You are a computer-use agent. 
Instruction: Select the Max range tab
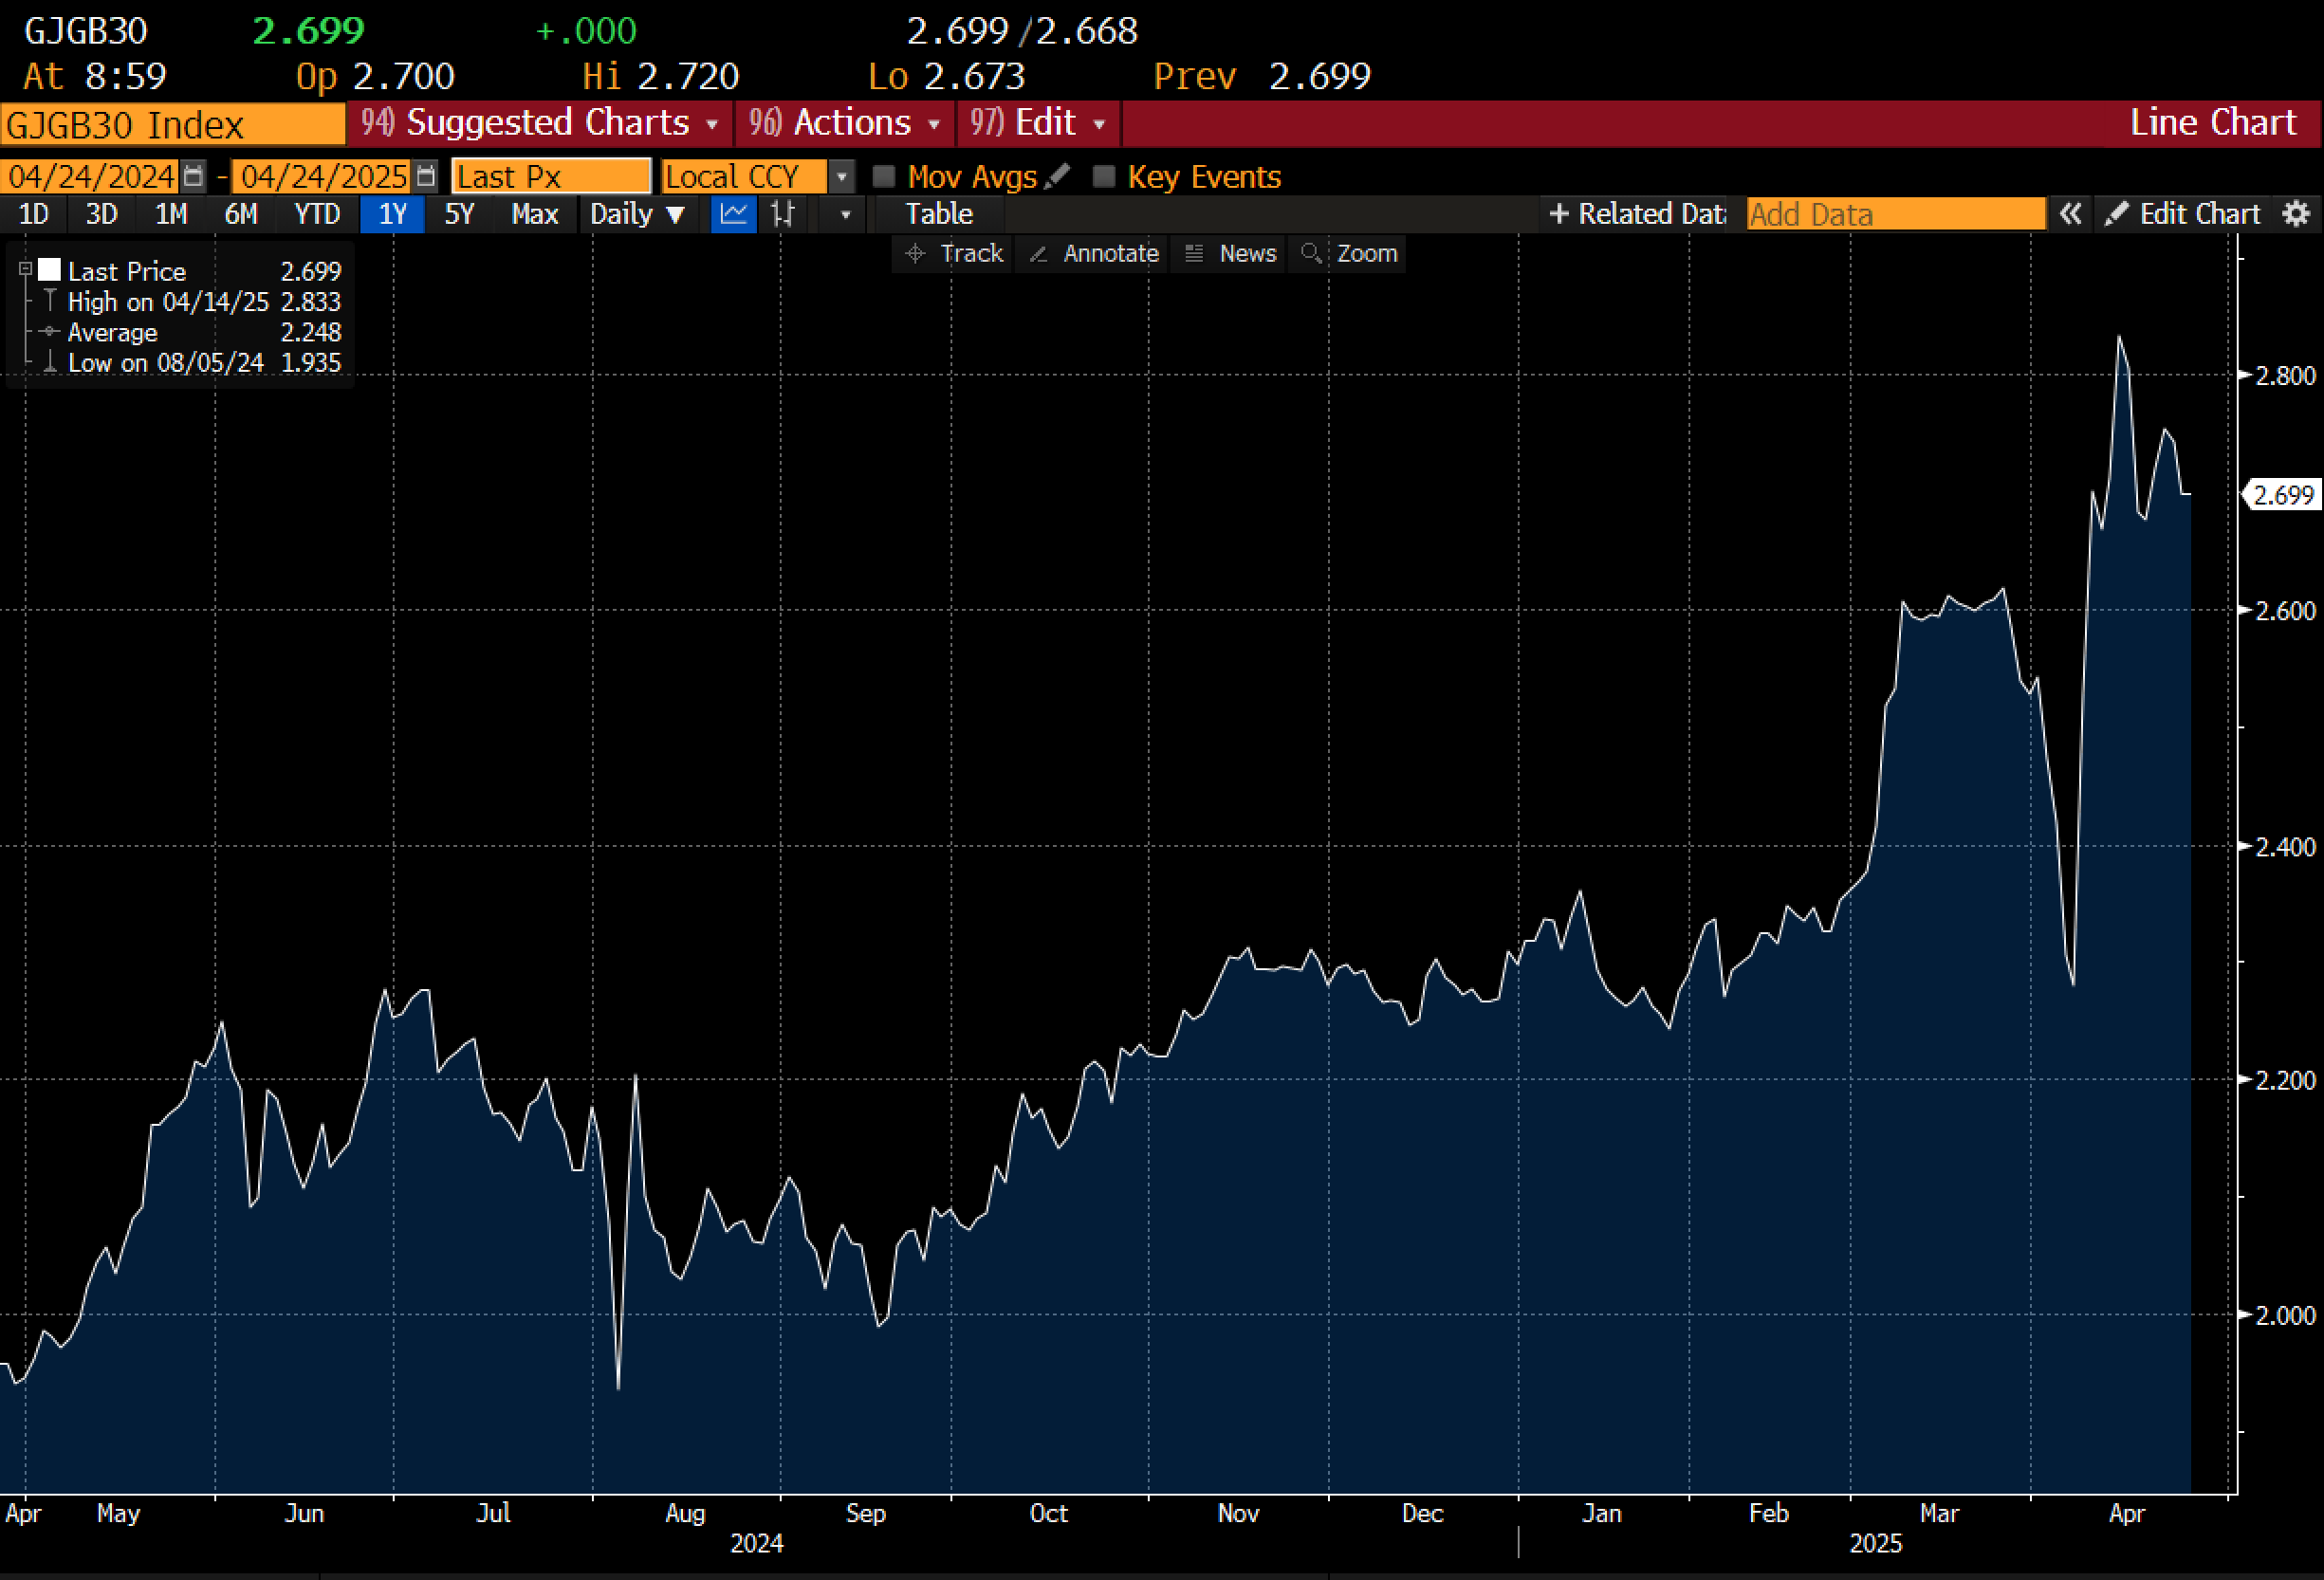tap(535, 214)
